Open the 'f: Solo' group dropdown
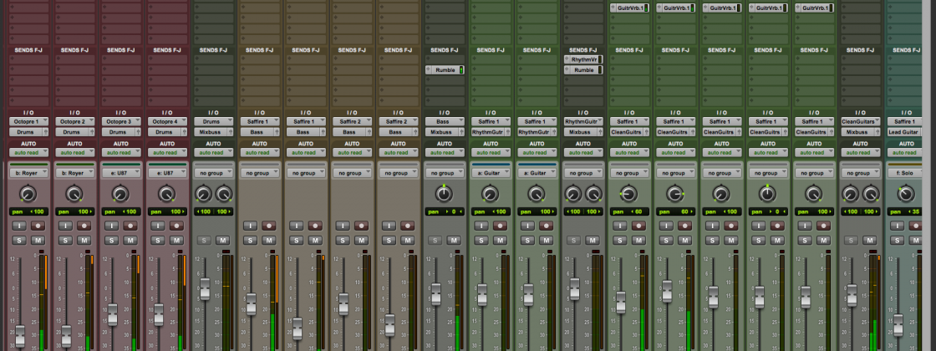The height and width of the screenshot is (351, 936). (x=908, y=173)
